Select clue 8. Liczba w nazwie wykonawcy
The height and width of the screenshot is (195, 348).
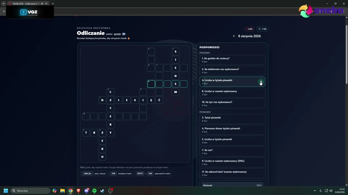pyautogui.click(x=232, y=93)
